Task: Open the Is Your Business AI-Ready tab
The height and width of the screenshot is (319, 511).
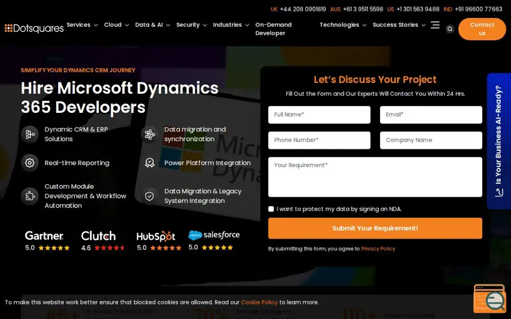Action: (x=499, y=141)
